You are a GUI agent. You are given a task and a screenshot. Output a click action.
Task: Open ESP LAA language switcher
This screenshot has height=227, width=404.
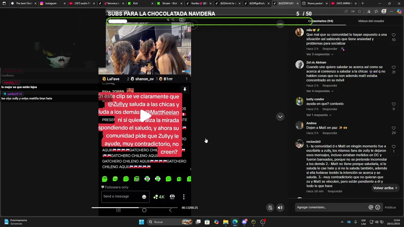[x=364, y=222]
